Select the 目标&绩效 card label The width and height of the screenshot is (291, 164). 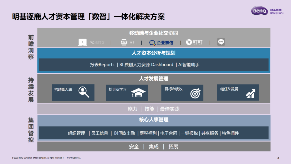[174, 89]
